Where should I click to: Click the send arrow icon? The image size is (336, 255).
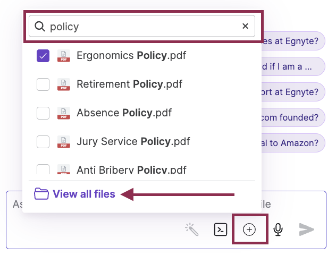click(306, 229)
